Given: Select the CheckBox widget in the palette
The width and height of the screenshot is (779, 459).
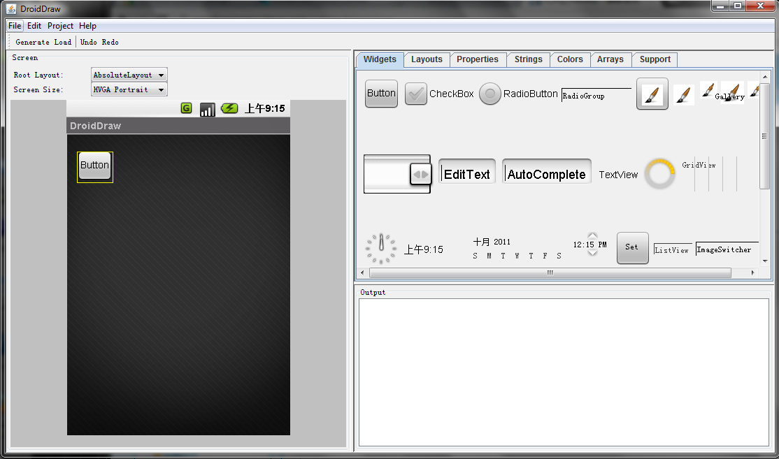Looking at the screenshot, I should coord(439,94).
